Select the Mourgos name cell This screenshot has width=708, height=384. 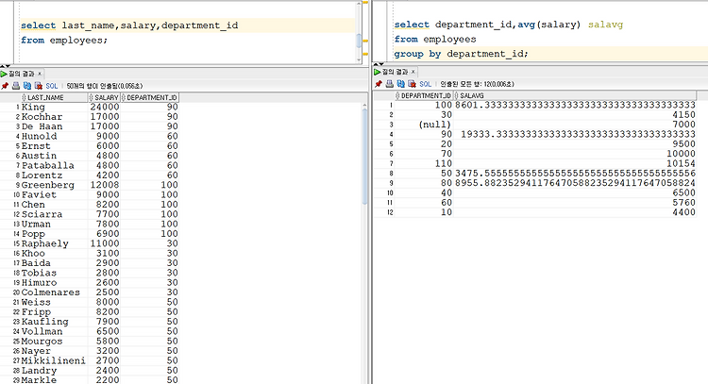54,342
